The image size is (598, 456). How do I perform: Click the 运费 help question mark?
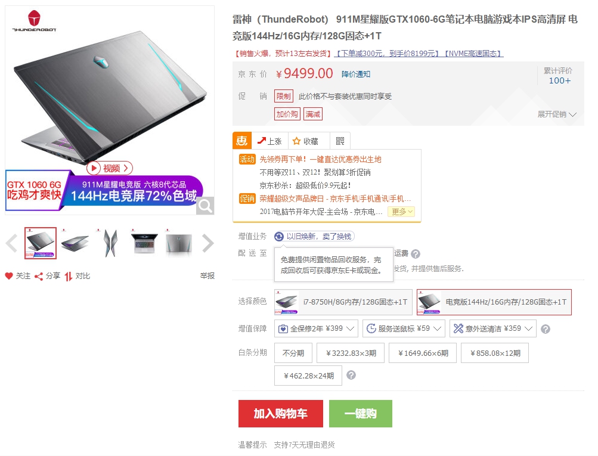416,253
